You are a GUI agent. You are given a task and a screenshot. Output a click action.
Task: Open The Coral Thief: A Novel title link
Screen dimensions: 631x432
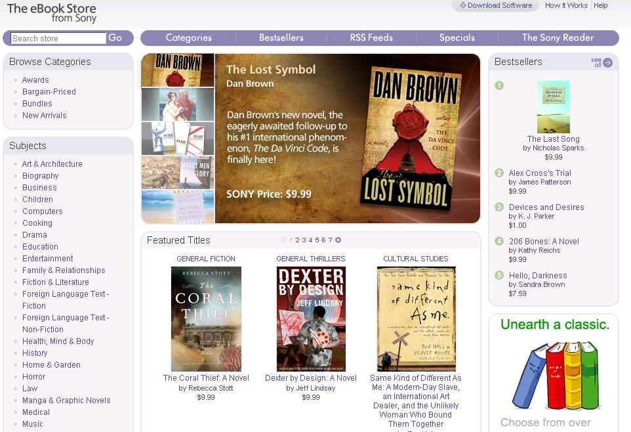pos(206,378)
